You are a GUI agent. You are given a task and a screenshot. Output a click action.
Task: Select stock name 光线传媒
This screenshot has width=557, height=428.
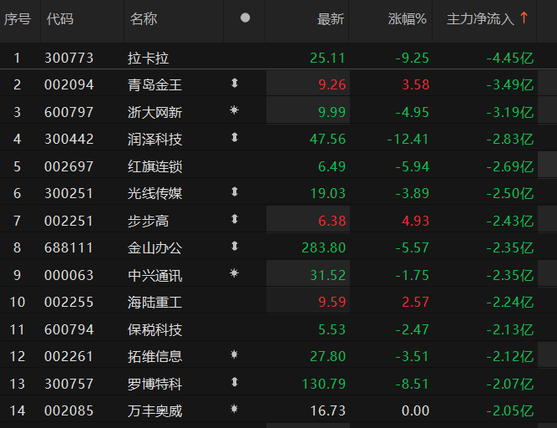(x=154, y=194)
